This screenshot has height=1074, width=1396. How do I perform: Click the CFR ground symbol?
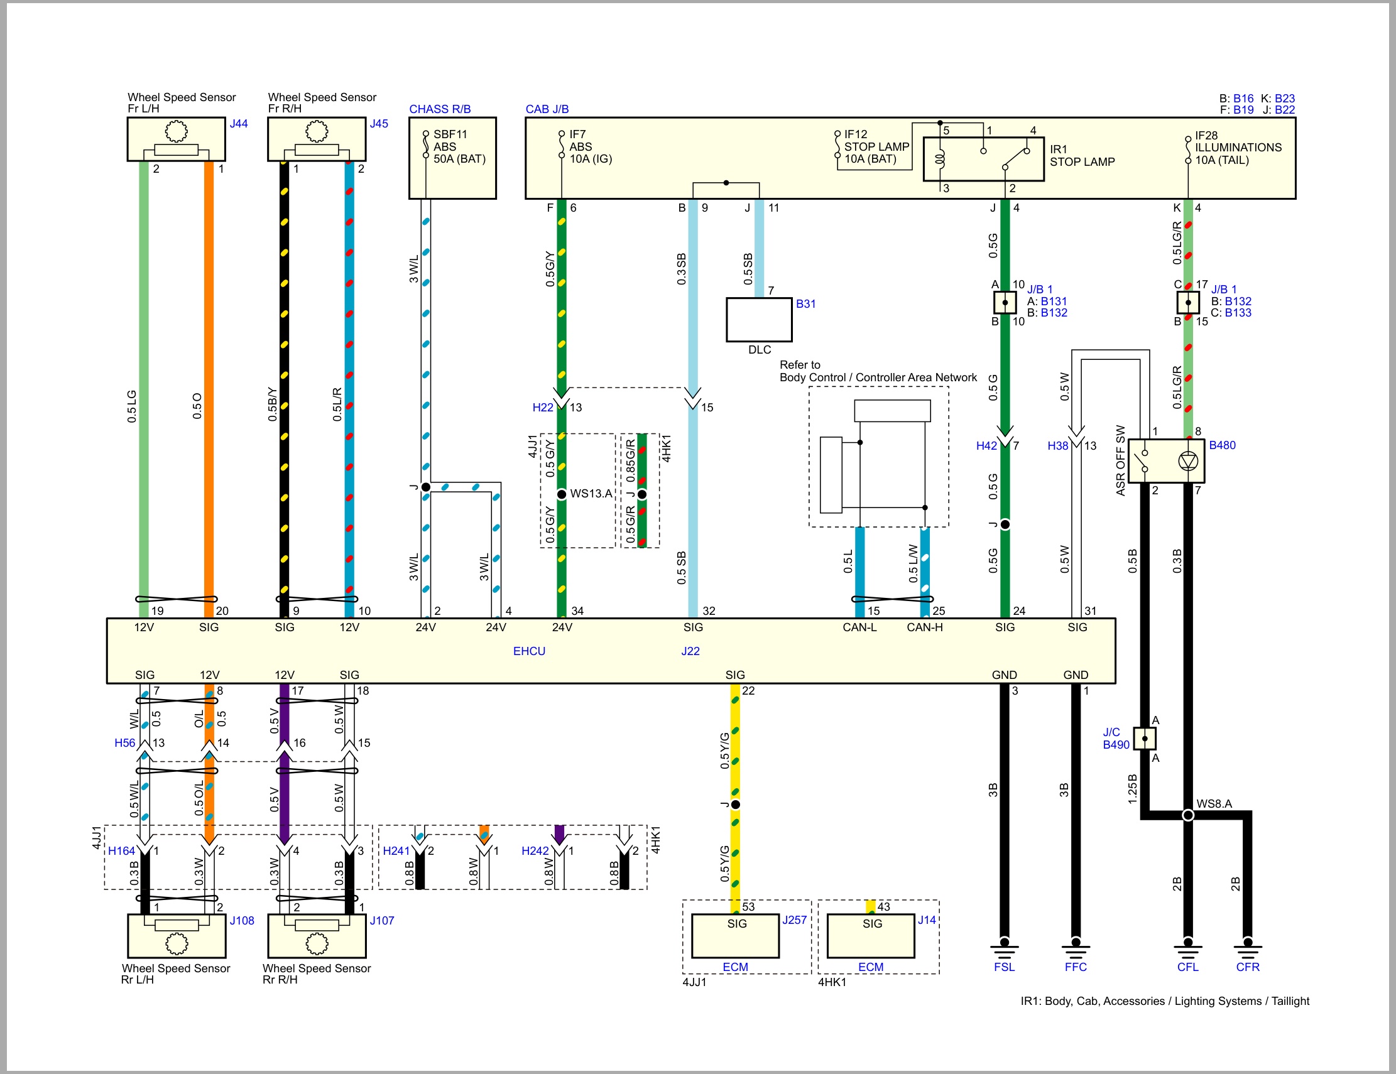coord(1248,948)
